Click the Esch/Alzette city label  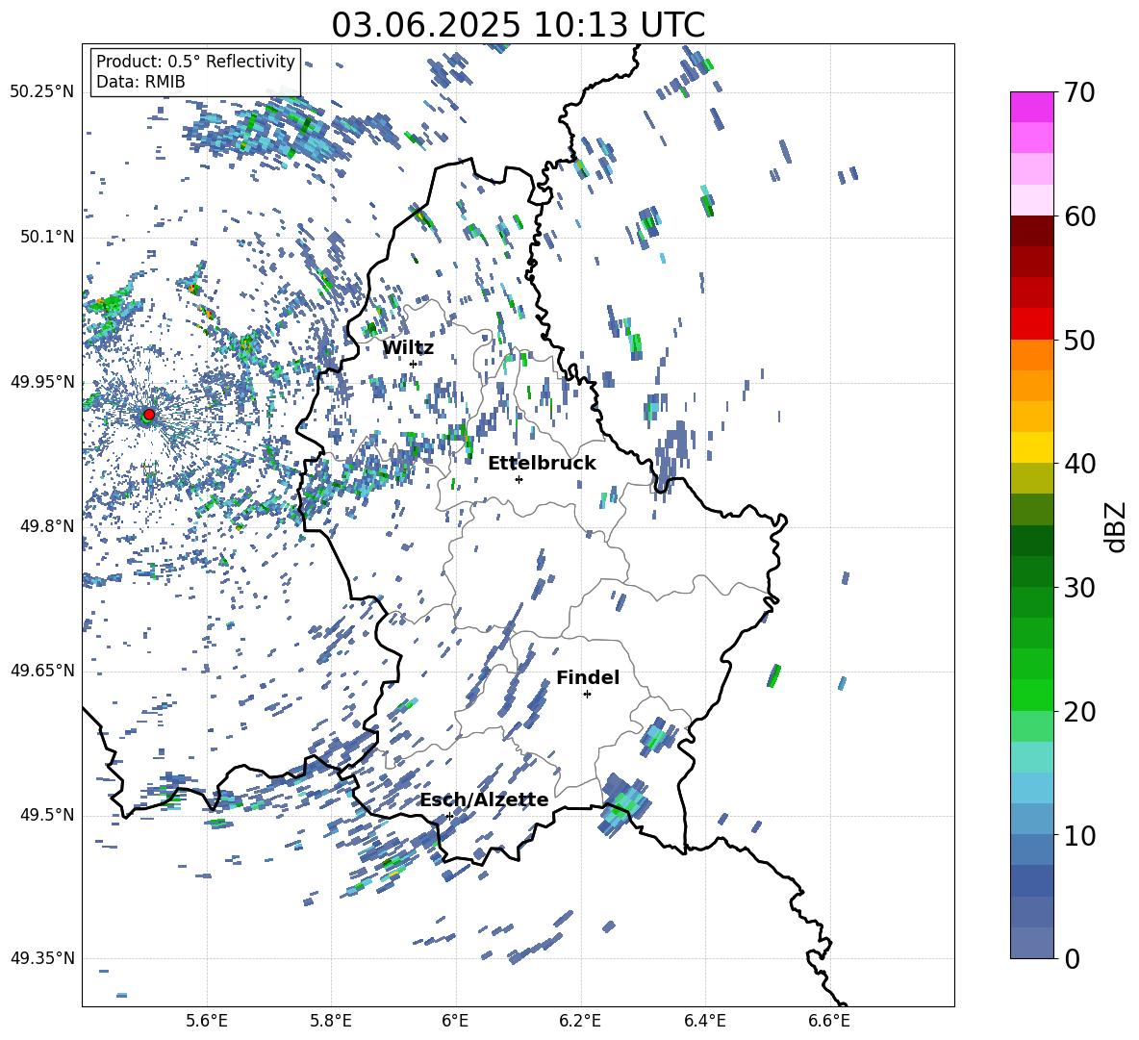pyautogui.click(x=484, y=799)
